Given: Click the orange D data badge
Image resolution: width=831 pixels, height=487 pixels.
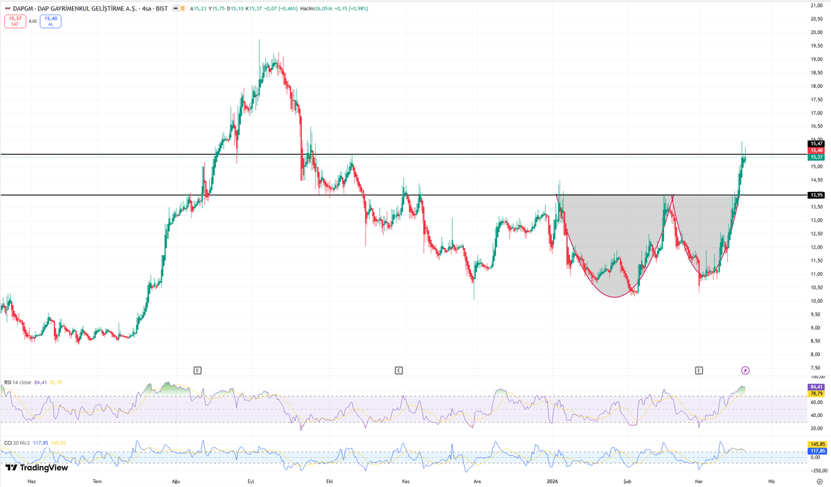Looking at the screenshot, I should [183, 8].
